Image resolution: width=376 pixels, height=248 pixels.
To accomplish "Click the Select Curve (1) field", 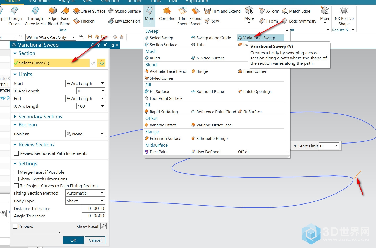I will point(51,63).
